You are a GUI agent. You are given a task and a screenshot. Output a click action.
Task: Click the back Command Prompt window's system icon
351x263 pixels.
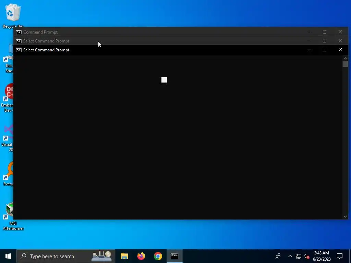19,32
